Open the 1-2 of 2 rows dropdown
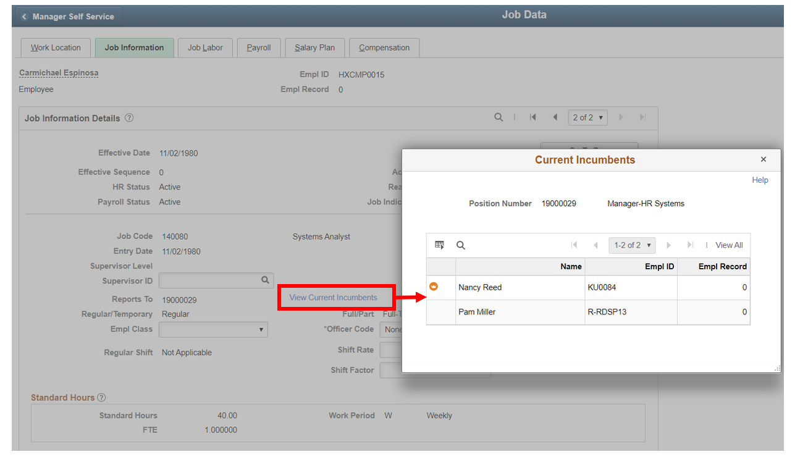Viewport: 795px width, 457px height. 632,245
